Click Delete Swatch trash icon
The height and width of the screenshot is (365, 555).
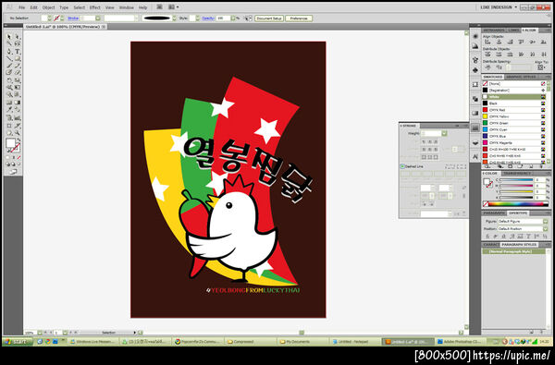[x=541, y=166]
